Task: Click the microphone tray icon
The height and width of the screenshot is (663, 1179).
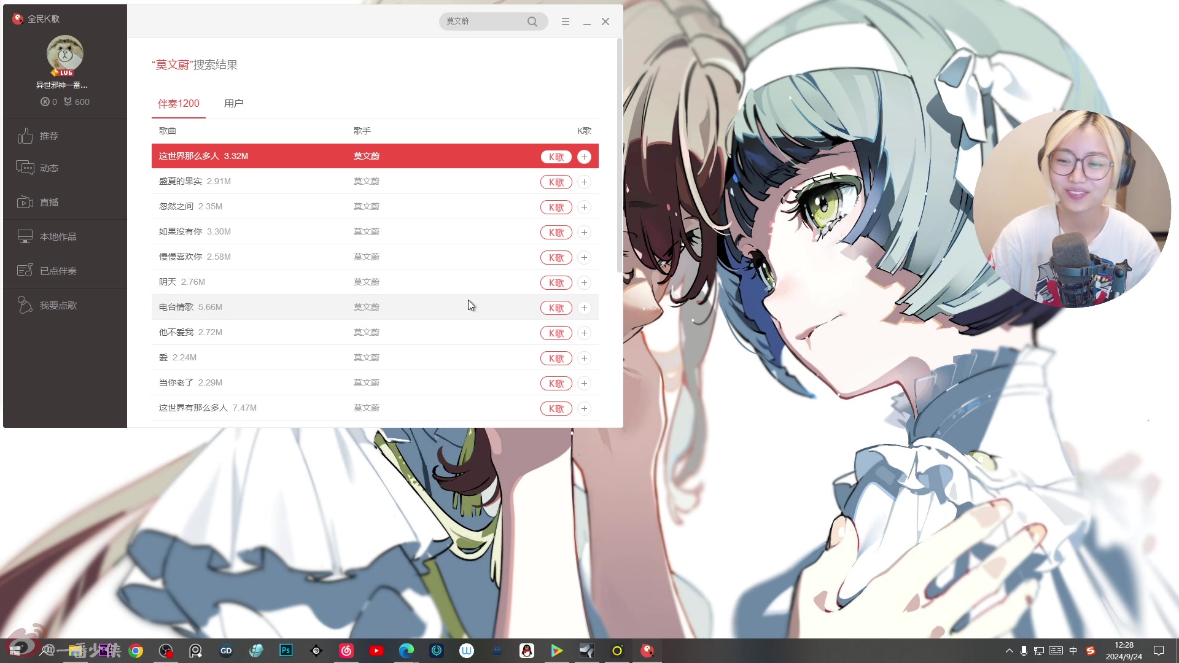Action: 1024,651
